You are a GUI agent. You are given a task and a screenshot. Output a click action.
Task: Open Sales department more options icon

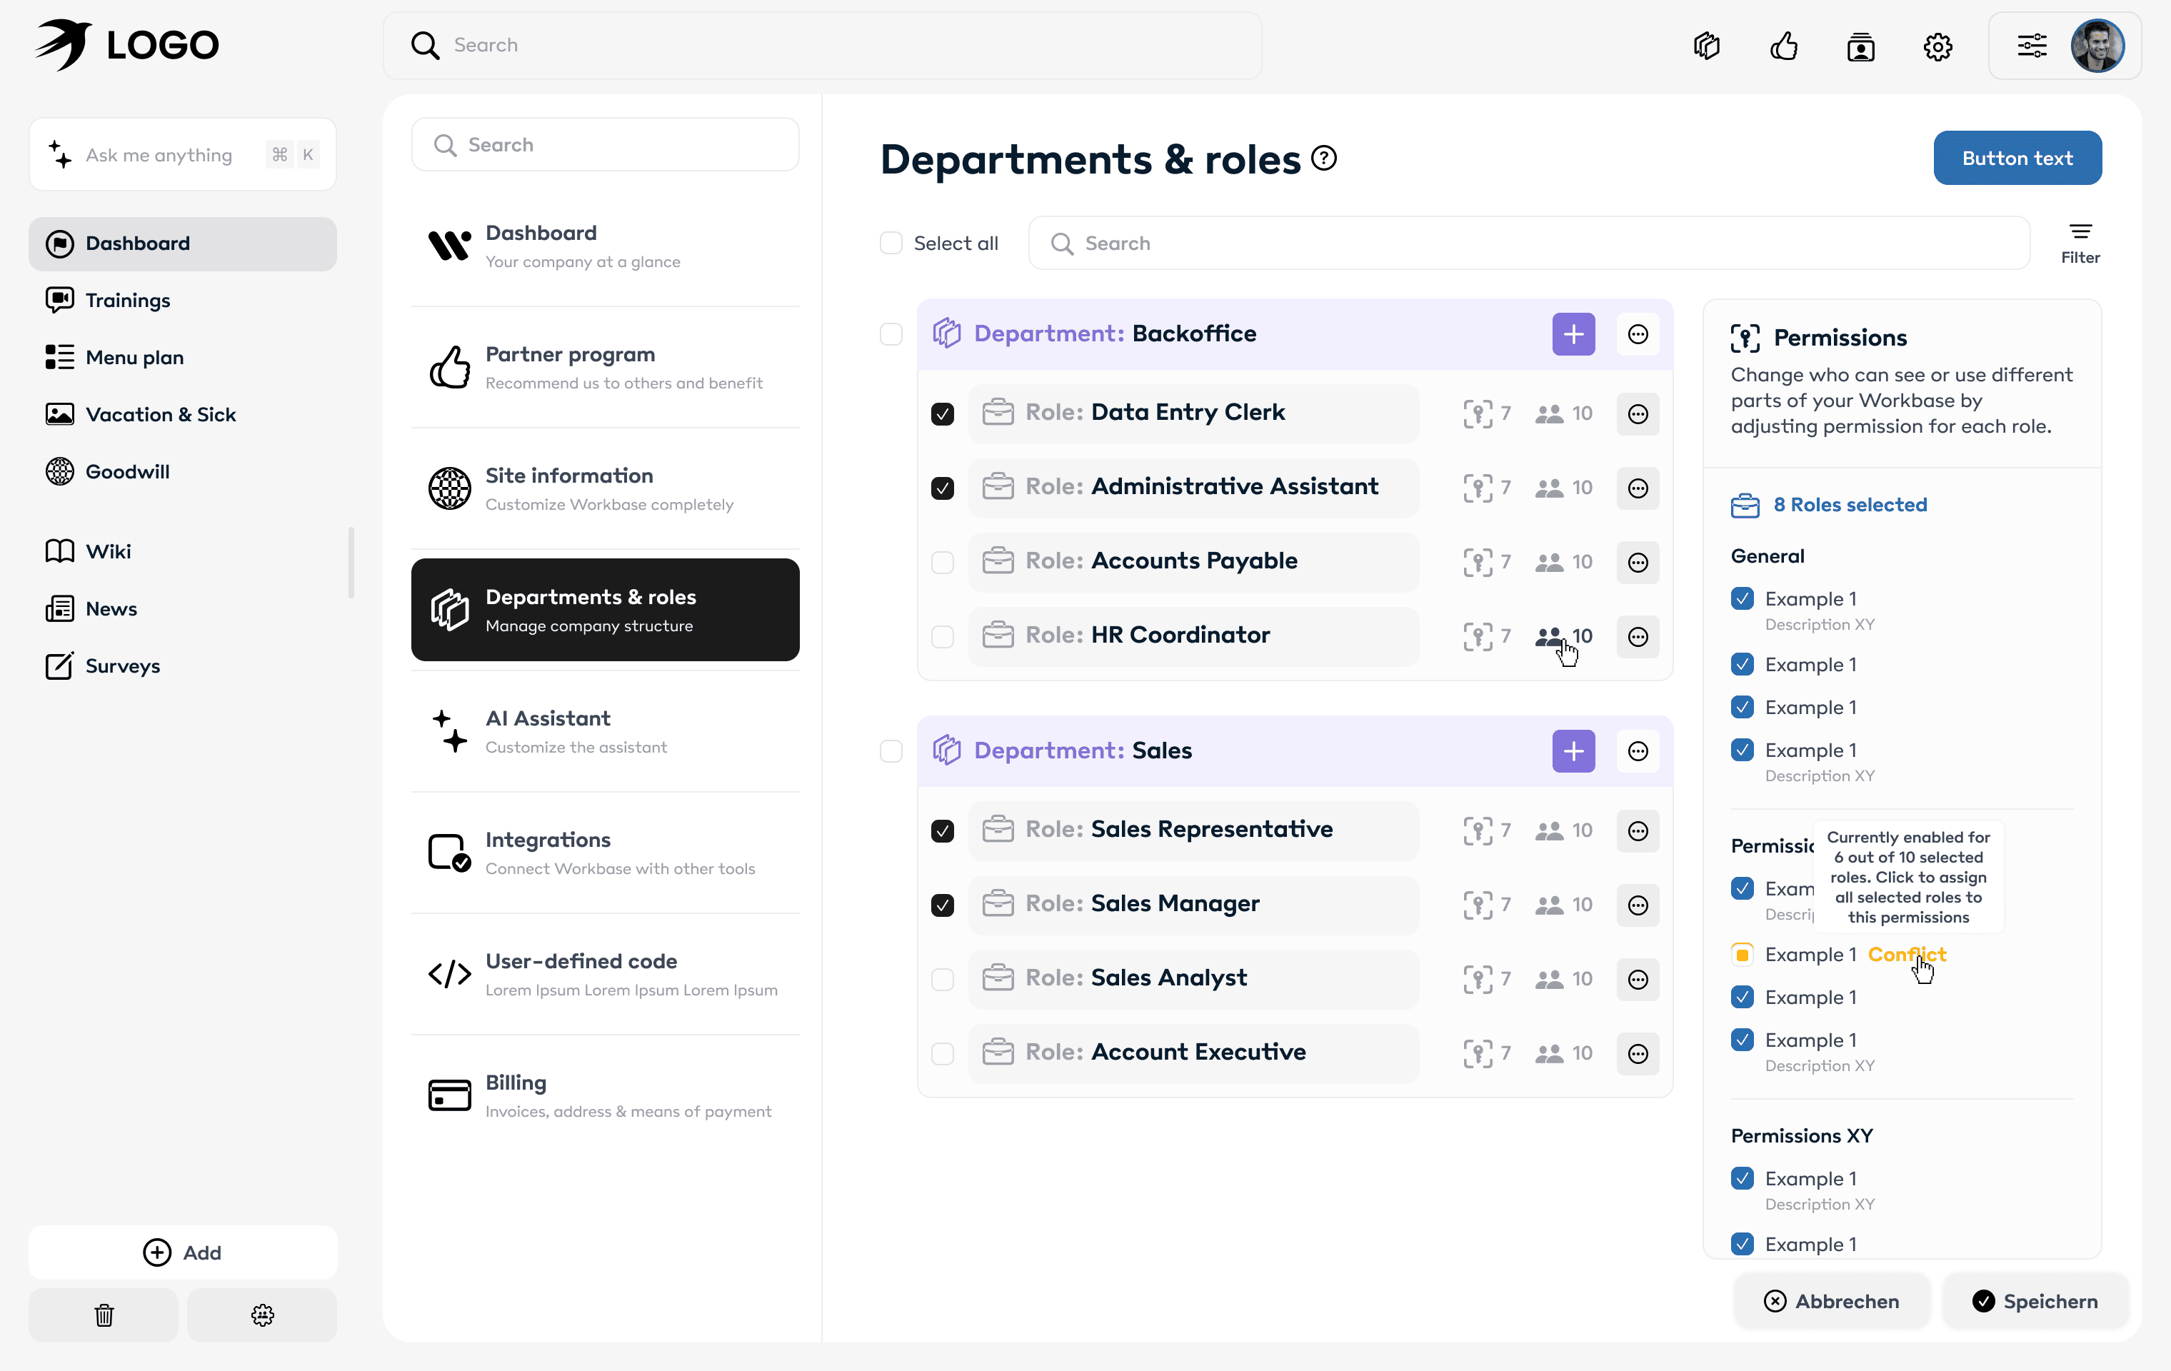click(x=1638, y=751)
